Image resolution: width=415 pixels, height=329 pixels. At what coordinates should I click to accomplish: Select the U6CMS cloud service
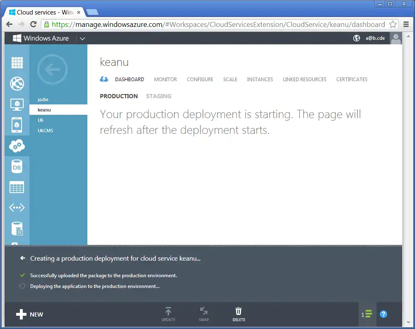pos(58,131)
